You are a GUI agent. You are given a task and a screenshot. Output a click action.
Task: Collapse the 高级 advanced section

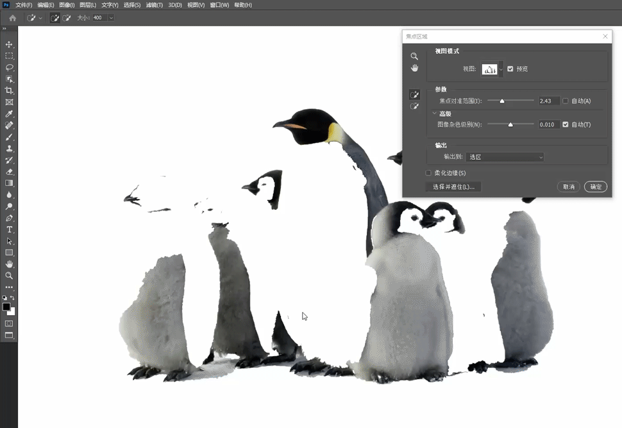(434, 113)
